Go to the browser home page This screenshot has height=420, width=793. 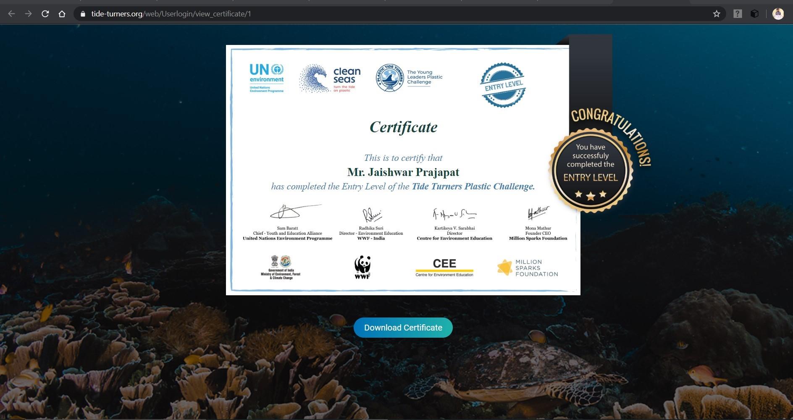pyautogui.click(x=62, y=14)
